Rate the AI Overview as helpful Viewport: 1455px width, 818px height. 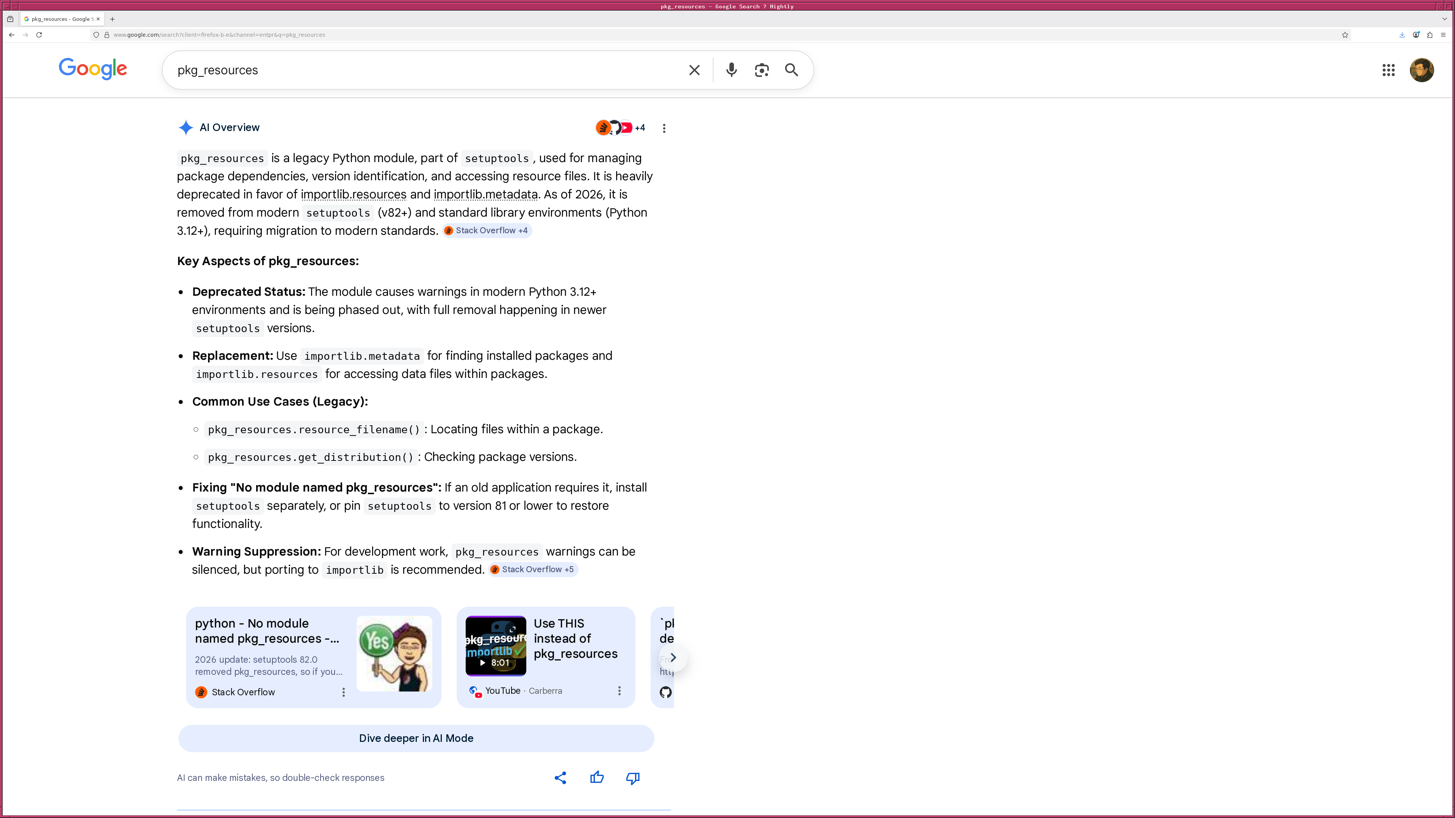pos(597,777)
